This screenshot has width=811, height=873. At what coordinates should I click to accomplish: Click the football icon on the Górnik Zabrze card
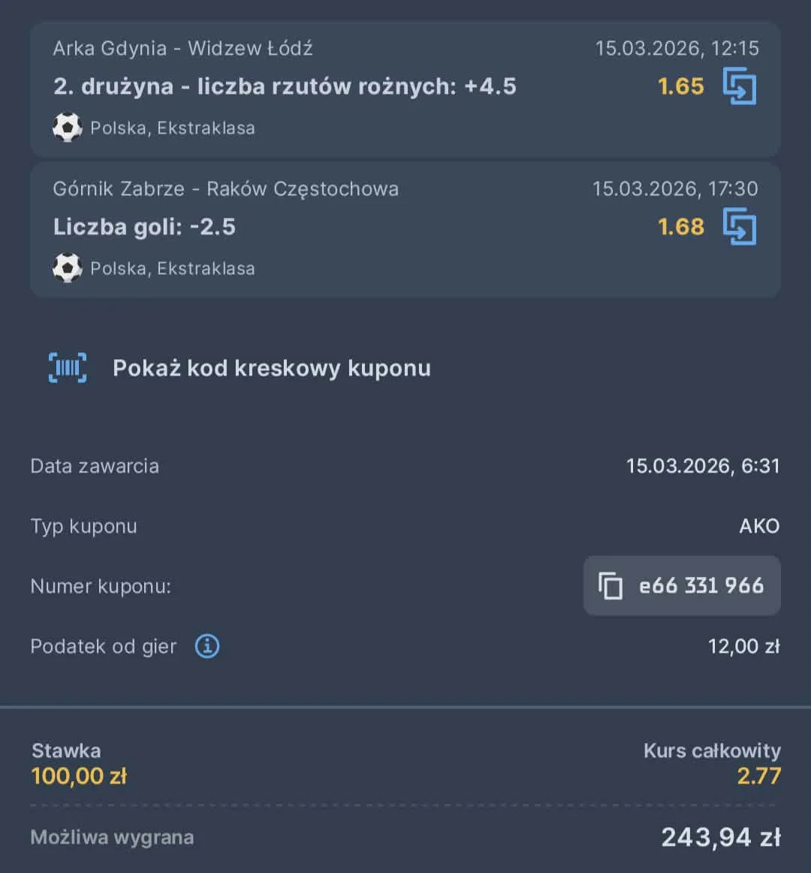pyautogui.click(x=68, y=268)
